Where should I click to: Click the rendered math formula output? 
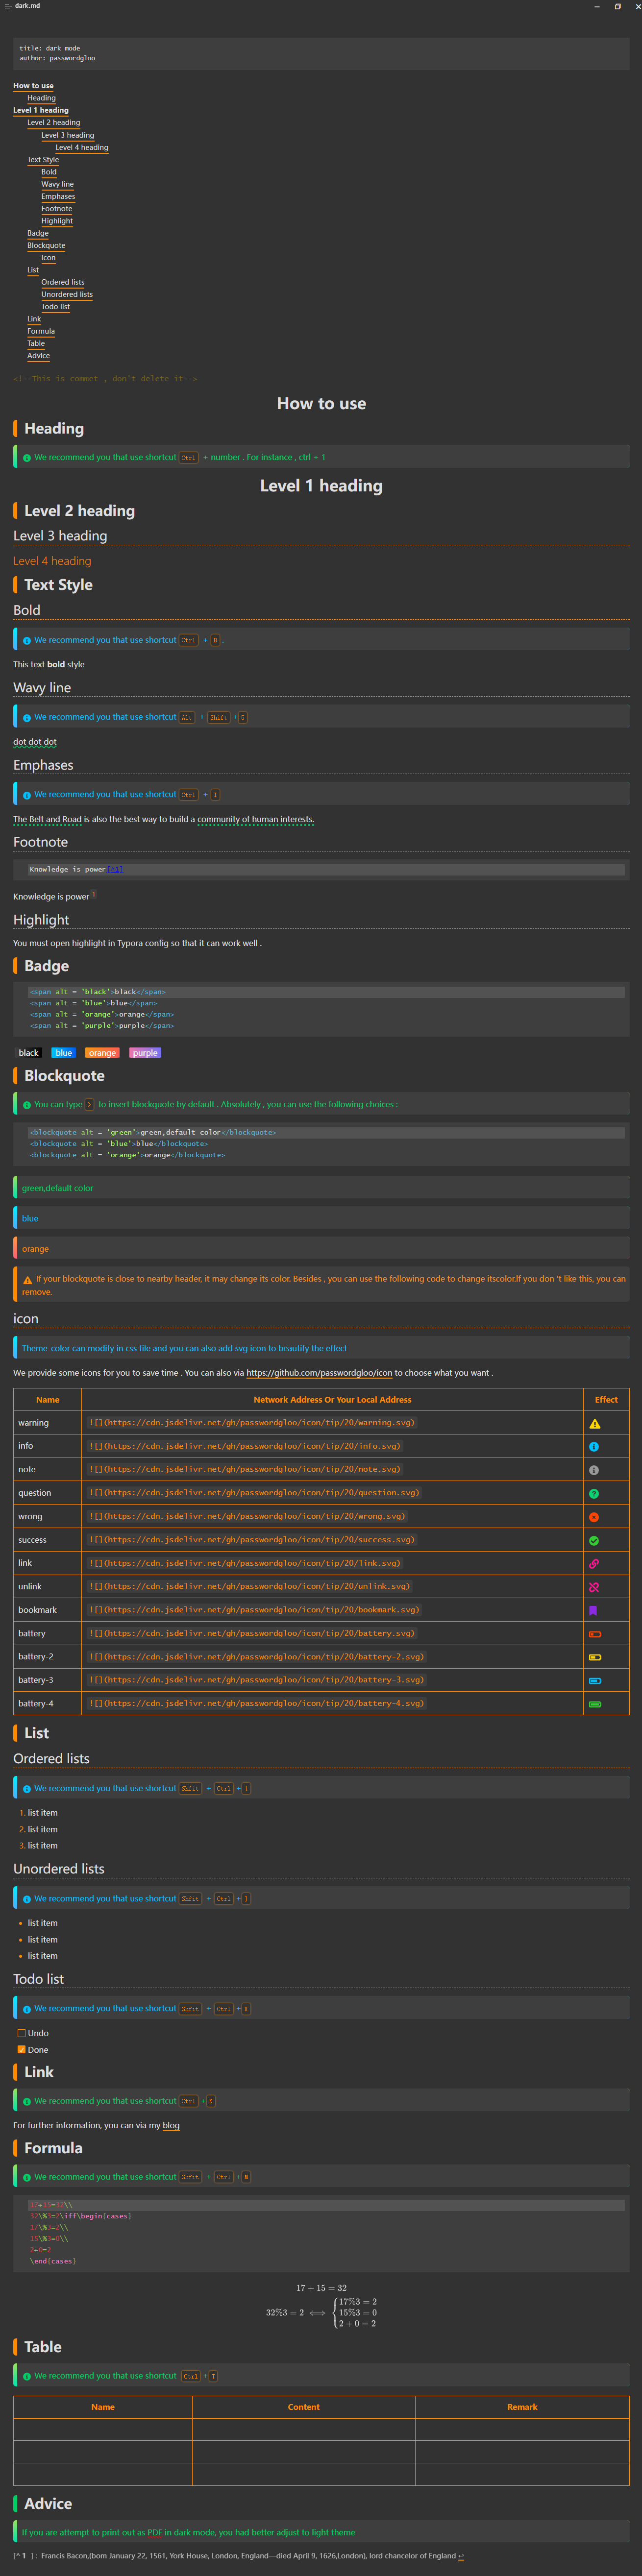(x=321, y=2306)
